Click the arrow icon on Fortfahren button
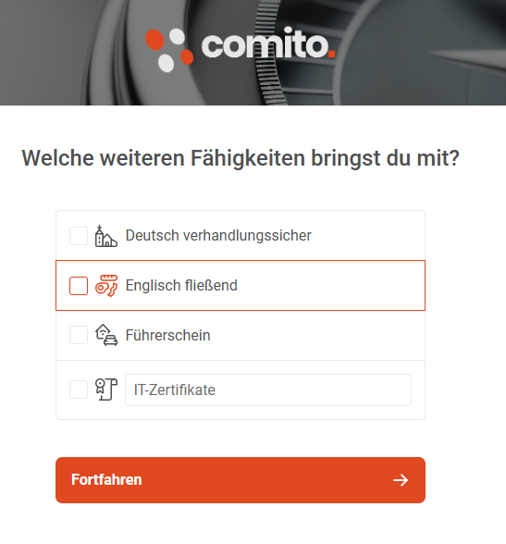The image size is (506, 544). click(x=401, y=480)
